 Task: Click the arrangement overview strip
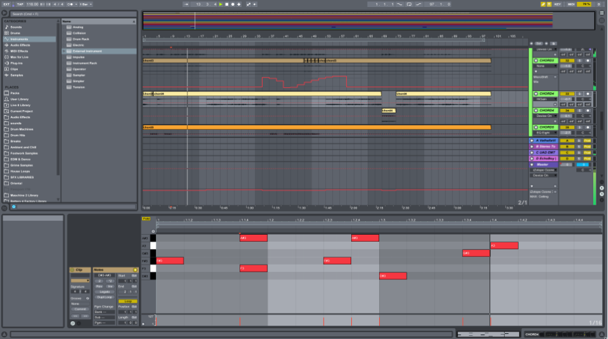tap(368, 21)
